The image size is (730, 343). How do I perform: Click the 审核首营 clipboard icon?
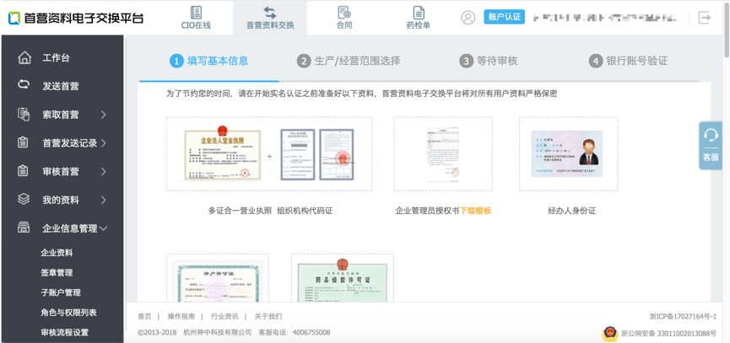pyautogui.click(x=24, y=171)
